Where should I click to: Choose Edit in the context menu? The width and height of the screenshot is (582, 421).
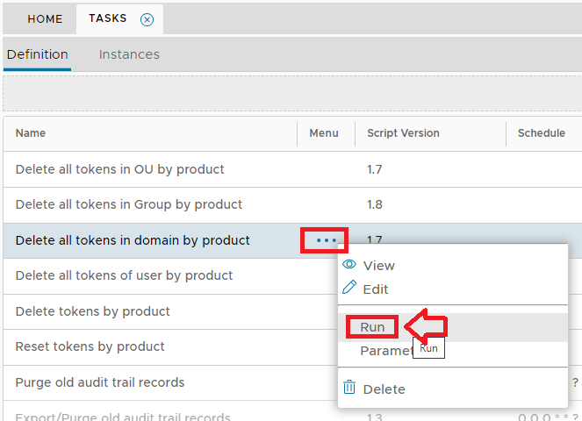(x=376, y=289)
